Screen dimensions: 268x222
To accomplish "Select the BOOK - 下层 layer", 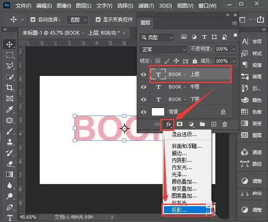I will click(191, 99).
